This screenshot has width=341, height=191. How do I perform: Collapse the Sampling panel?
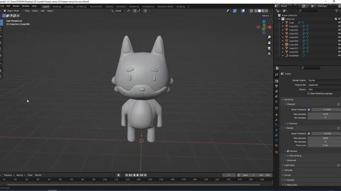[x=288, y=100]
